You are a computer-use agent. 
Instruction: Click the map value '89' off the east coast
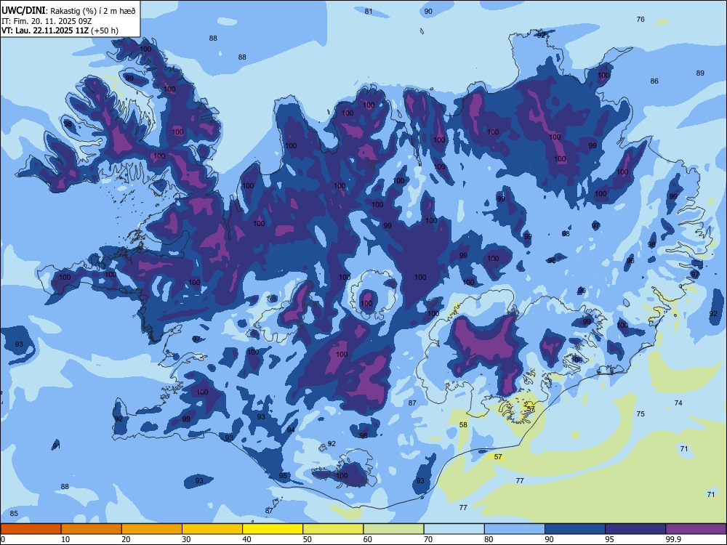click(x=700, y=73)
